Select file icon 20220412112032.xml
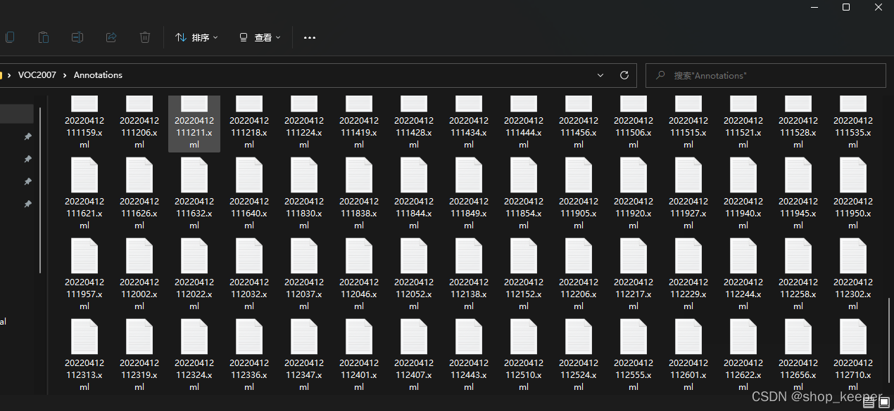894x411 pixels. pyautogui.click(x=249, y=256)
